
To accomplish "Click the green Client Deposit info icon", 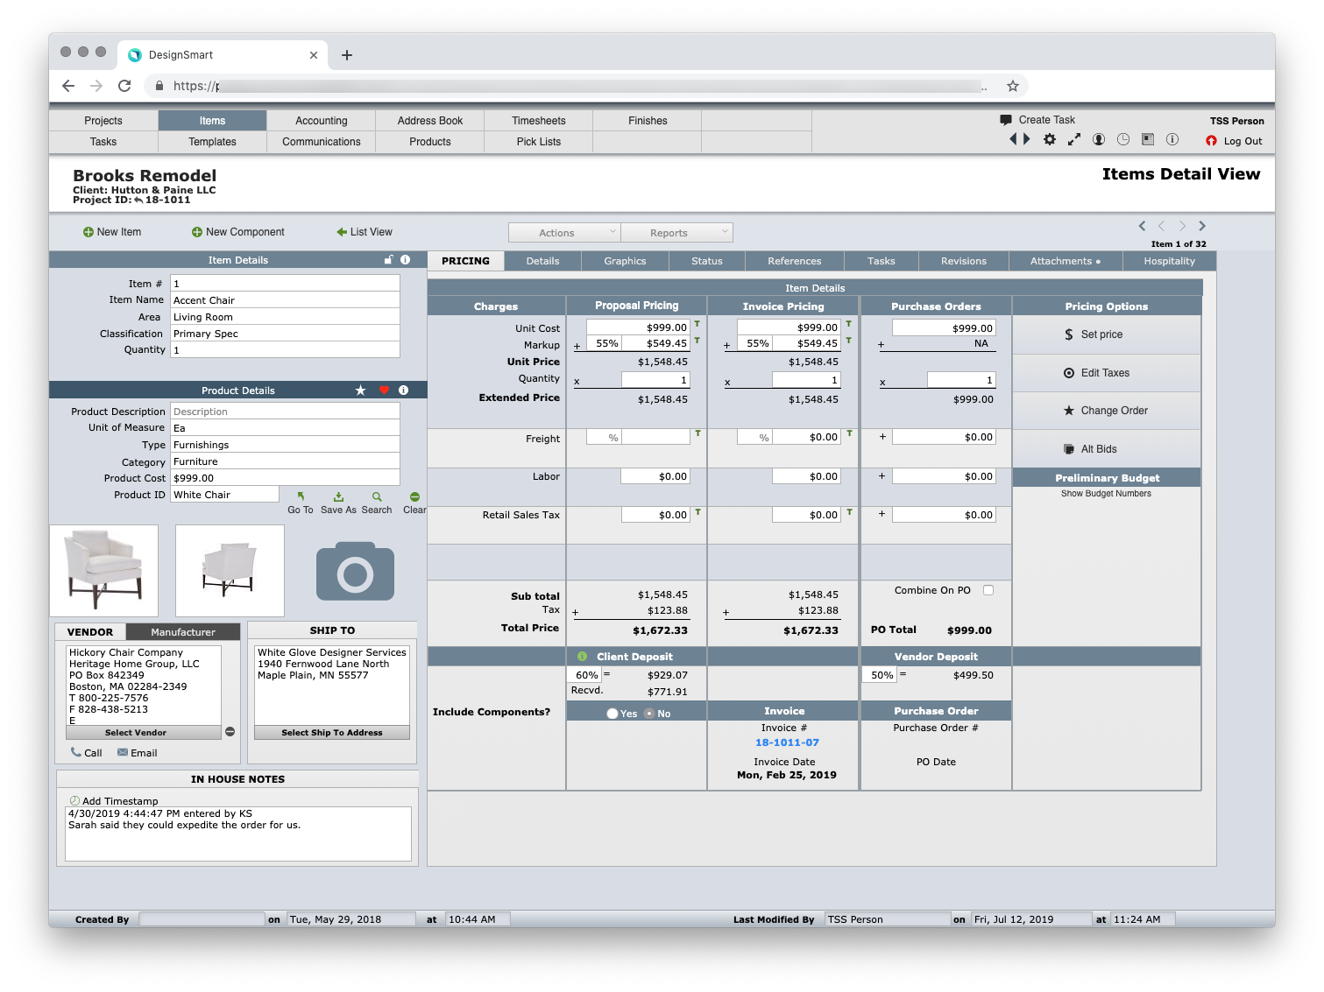I will point(582,657).
